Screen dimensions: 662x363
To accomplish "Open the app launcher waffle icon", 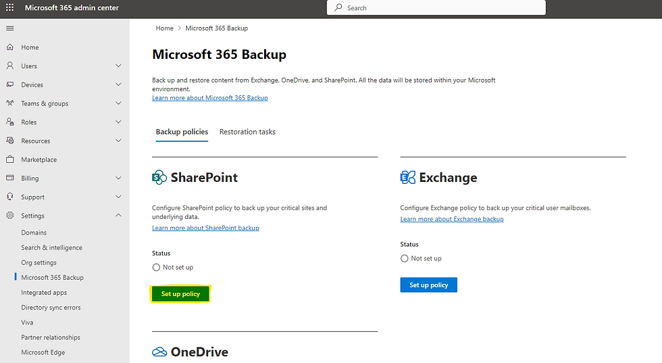I will click(x=9, y=8).
